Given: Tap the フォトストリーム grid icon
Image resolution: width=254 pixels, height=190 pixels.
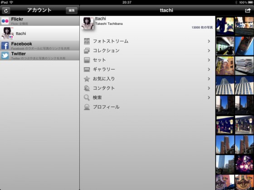Looking at the screenshot, I should click(x=87, y=41).
